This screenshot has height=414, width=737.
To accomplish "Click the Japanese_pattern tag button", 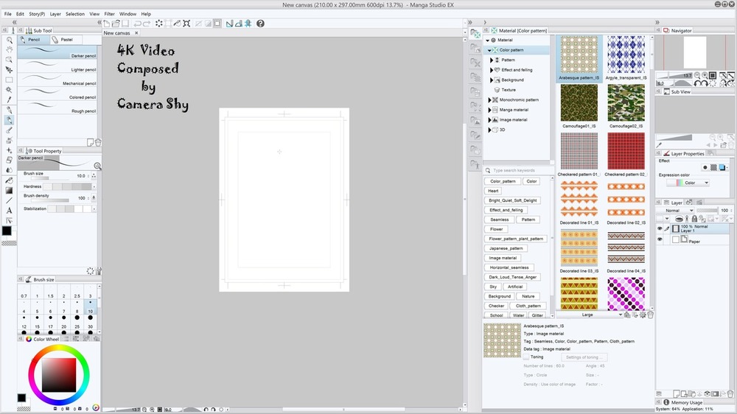I will click(506, 248).
